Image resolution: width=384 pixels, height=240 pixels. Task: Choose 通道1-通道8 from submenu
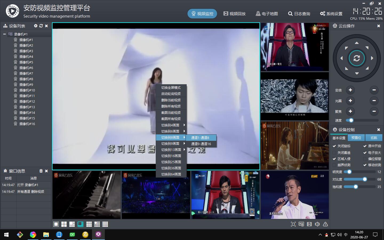pyautogui.click(x=201, y=138)
